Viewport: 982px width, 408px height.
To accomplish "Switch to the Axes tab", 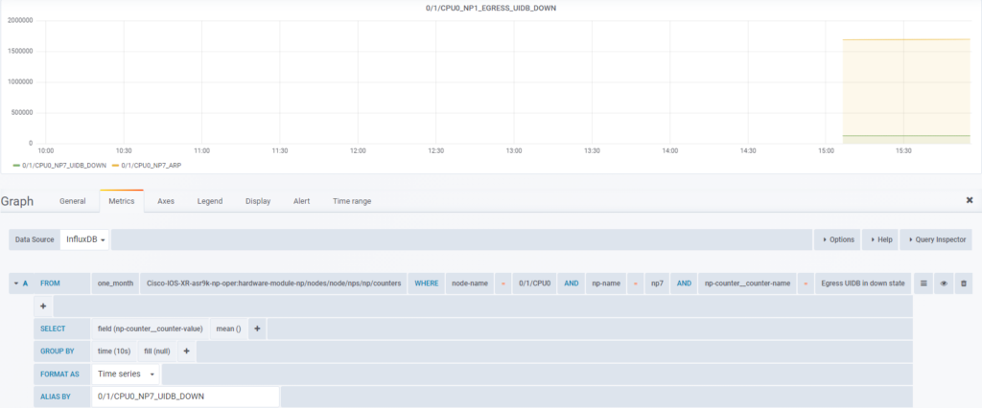I will (x=166, y=201).
